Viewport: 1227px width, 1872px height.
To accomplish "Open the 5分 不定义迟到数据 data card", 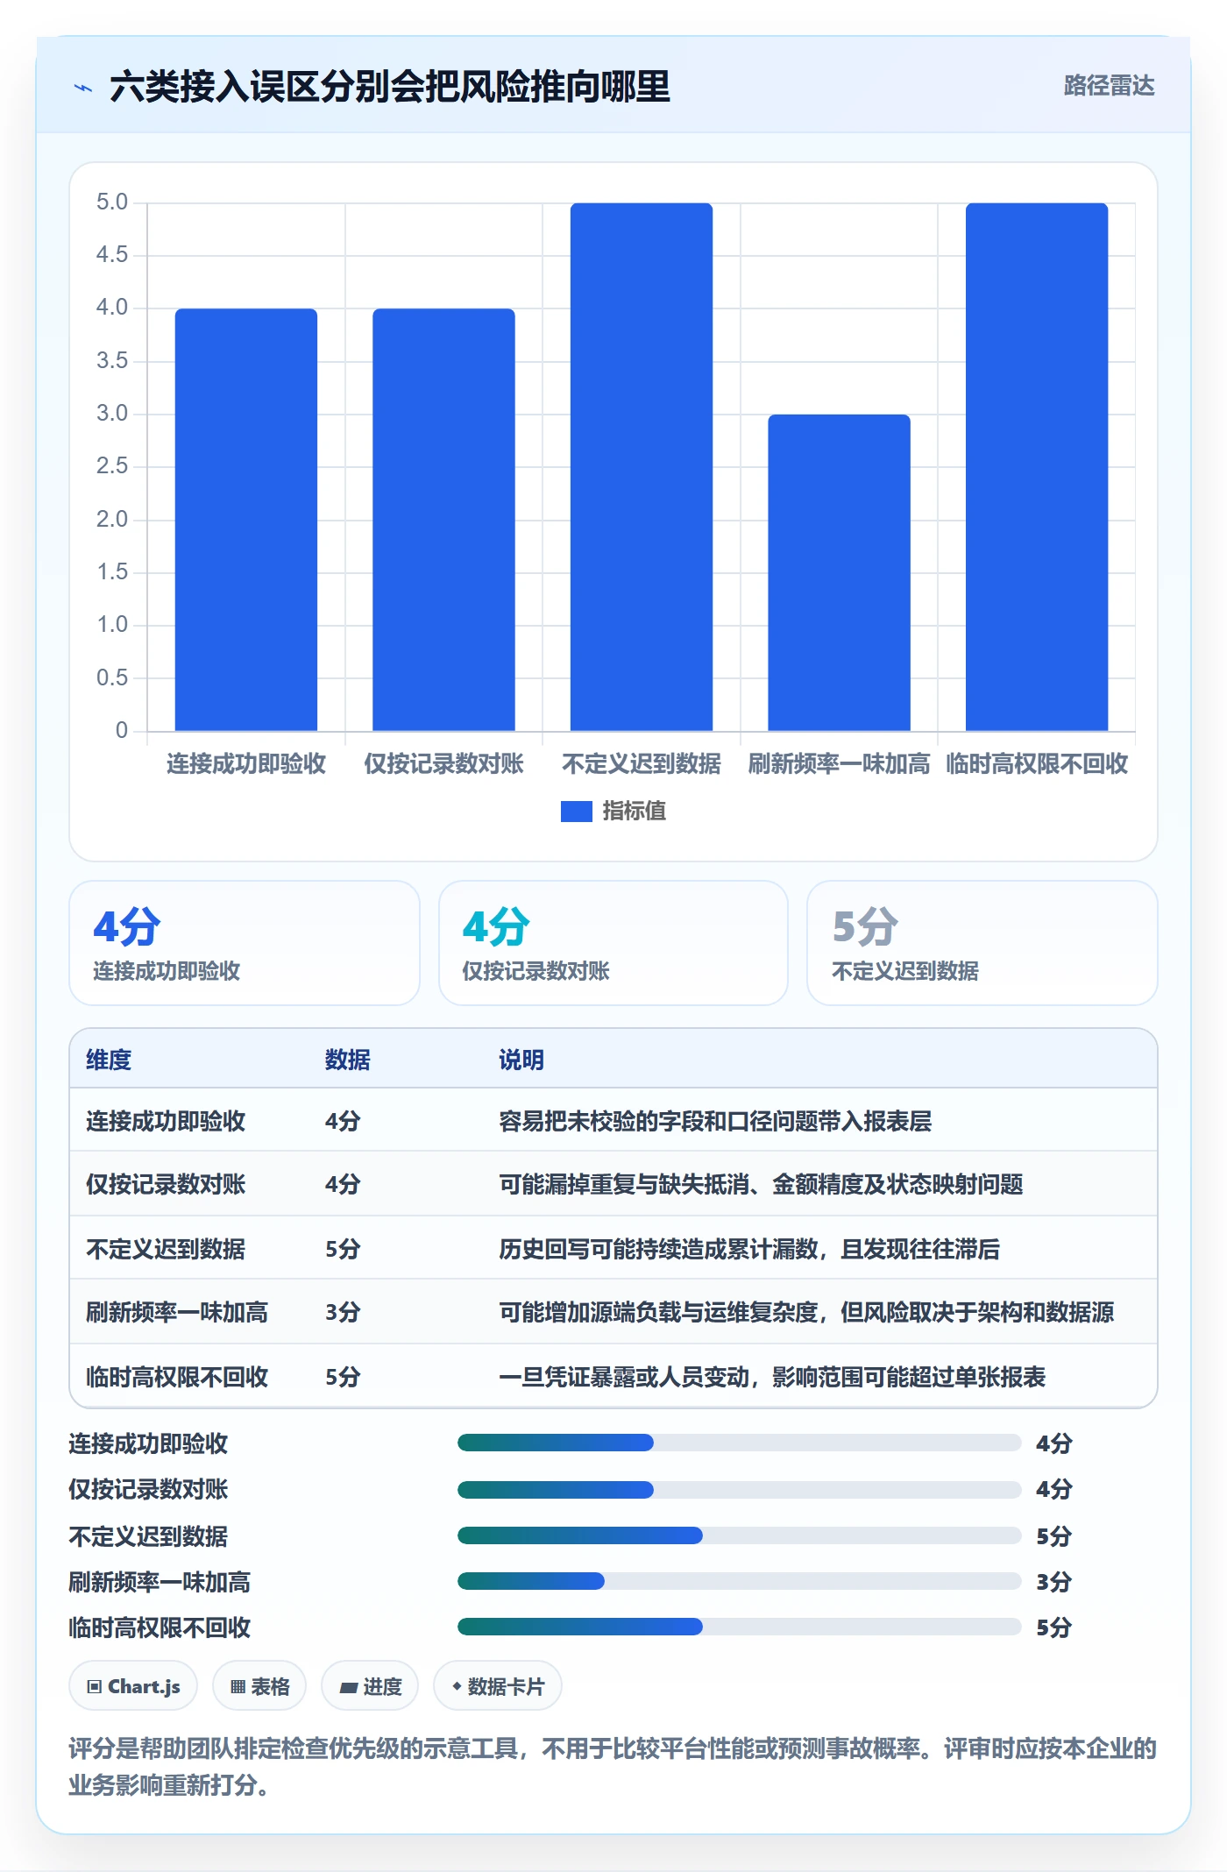I will pos(982,943).
